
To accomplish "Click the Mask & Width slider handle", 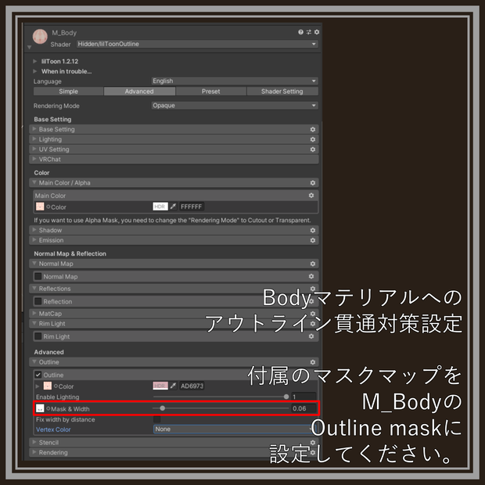I will coord(163,408).
